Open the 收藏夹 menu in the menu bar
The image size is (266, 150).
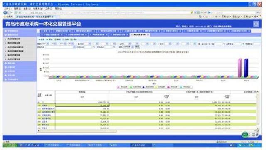(x=38, y=8)
